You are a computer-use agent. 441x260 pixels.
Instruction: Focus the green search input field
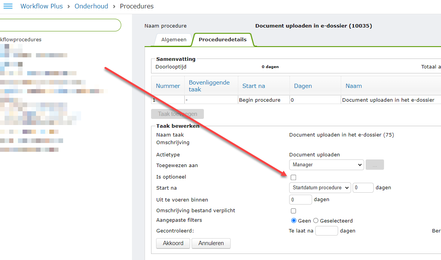(60, 25)
